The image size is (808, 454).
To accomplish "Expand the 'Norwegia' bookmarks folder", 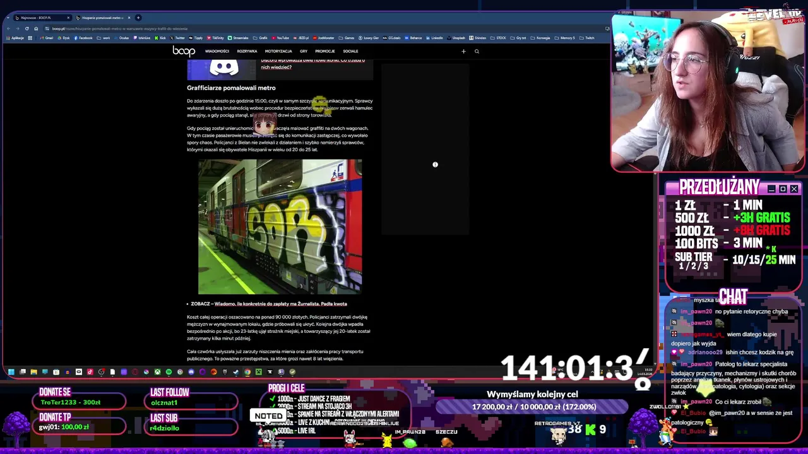I will (540, 38).
